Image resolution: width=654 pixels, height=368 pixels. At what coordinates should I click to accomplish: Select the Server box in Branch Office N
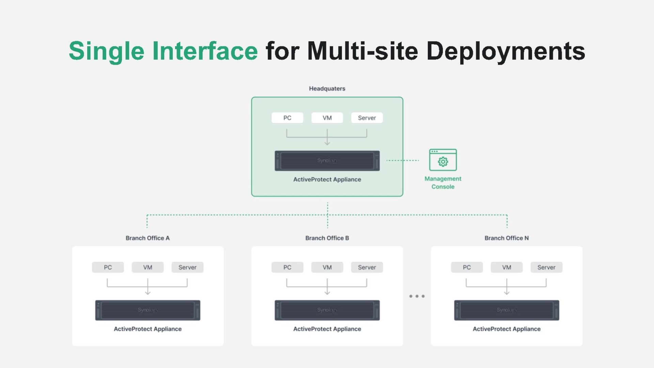546,267
